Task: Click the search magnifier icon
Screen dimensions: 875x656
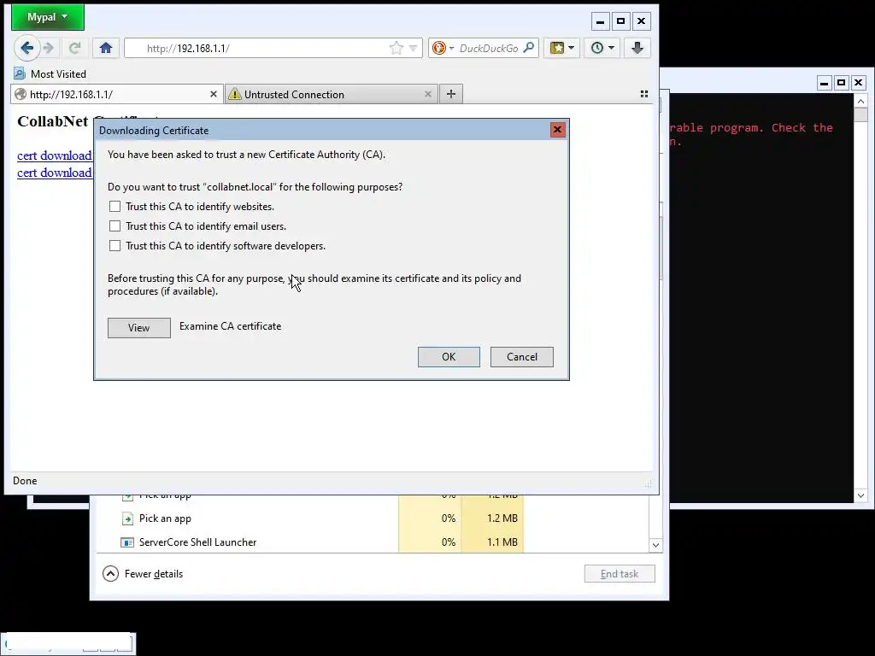Action: (x=528, y=48)
